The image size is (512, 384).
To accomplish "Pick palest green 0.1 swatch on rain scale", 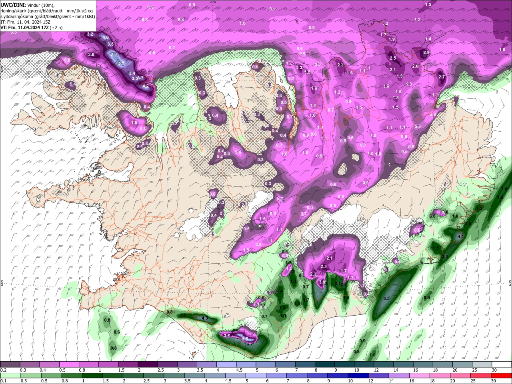I will (10, 376).
